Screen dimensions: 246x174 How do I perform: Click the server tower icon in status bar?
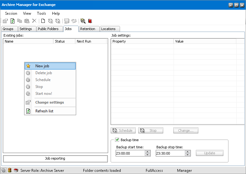click(10, 170)
